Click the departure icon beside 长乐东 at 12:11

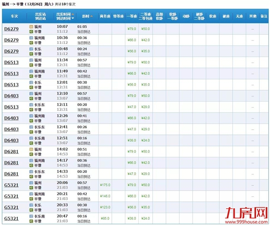(x=31, y=105)
